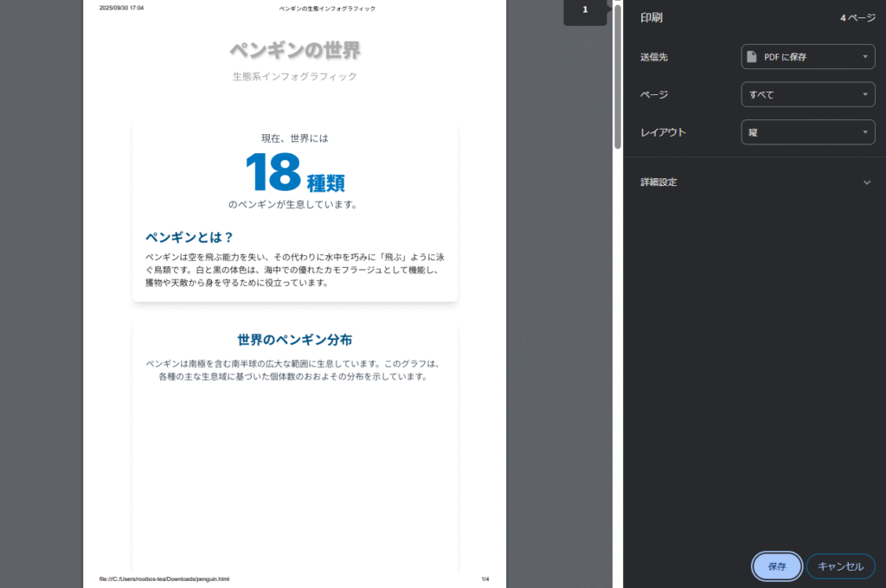Click the ペンギンの世界 title in preview
The height and width of the screenshot is (588, 886).
pos(294,50)
